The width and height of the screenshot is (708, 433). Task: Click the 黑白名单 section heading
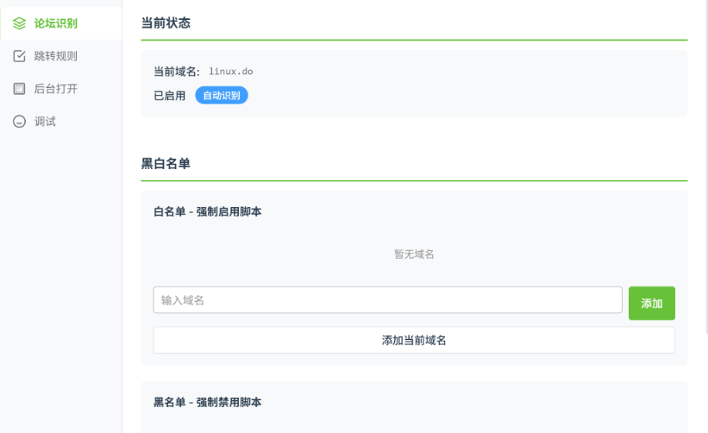point(166,164)
